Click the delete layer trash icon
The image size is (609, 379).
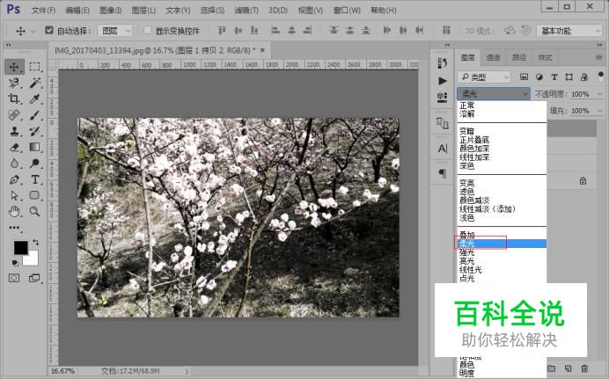point(584,368)
